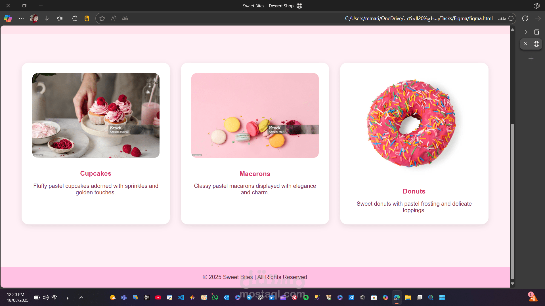The image size is (545, 306).
Task: Click the address bar URL
Action: (419, 18)
